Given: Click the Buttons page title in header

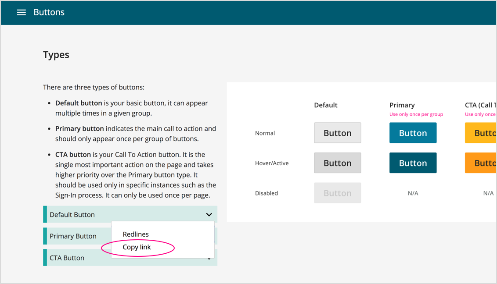Looking at the screenshot, I should tap(49, 12).
